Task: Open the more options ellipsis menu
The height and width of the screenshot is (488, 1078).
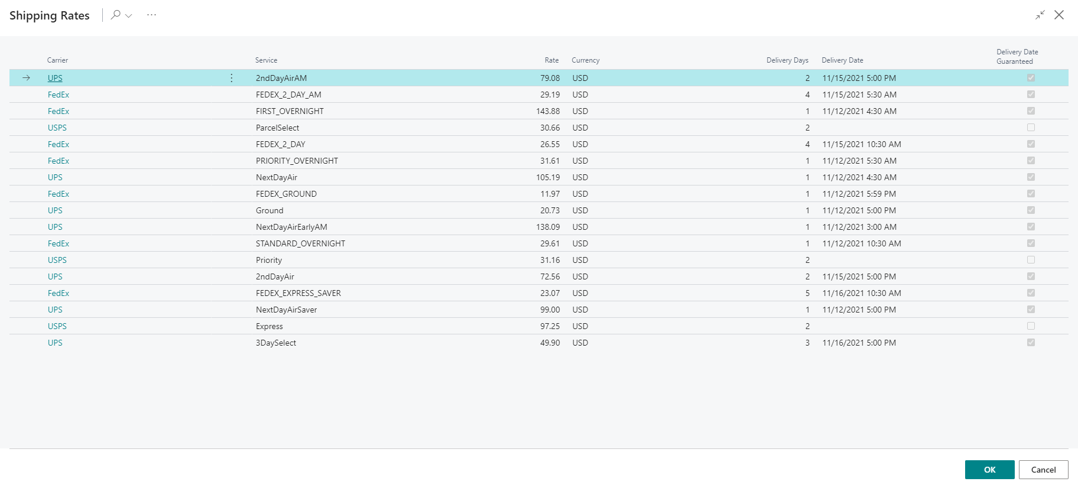Action: (152, 15)
